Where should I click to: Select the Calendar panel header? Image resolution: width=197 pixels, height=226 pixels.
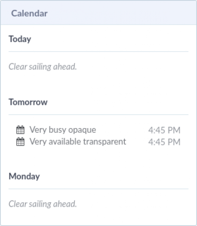tap(98, 13)
